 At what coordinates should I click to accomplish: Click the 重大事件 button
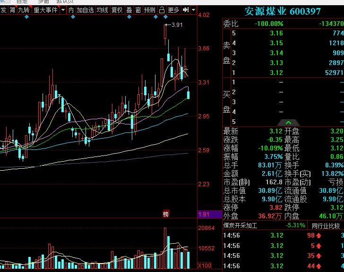(46, 10)
